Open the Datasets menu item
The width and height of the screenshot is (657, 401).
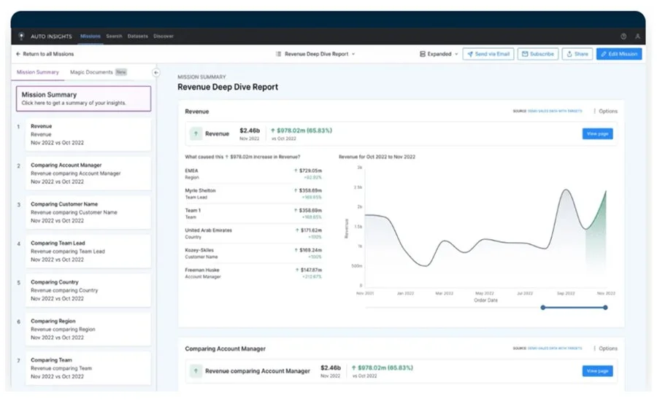(x=138, y=36)
